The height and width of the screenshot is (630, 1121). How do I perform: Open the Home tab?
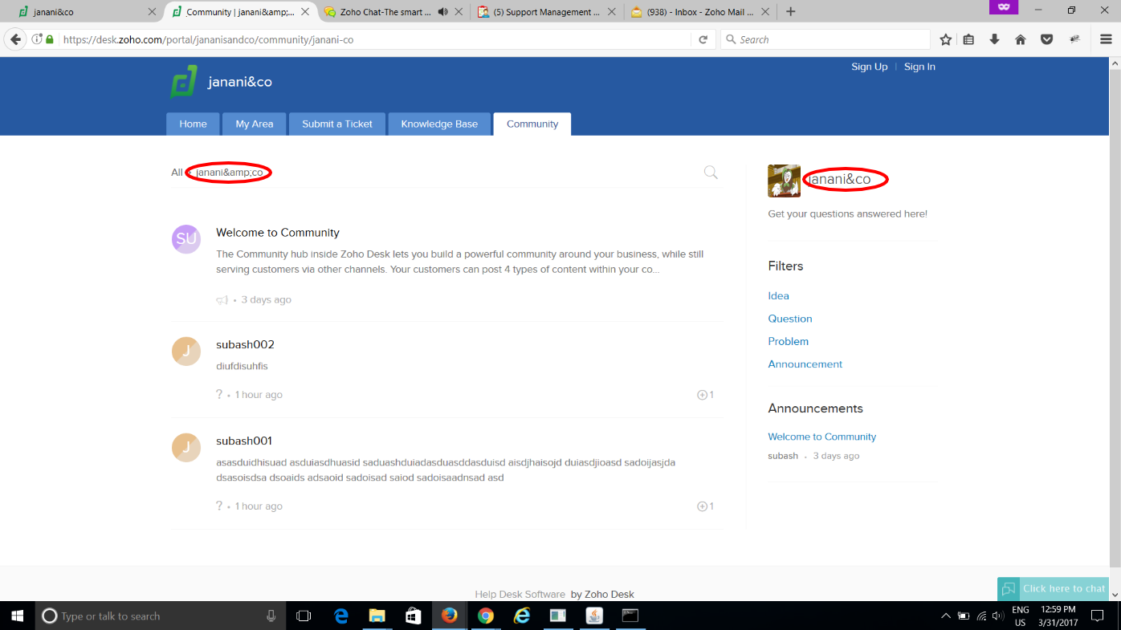click(193, 124)
